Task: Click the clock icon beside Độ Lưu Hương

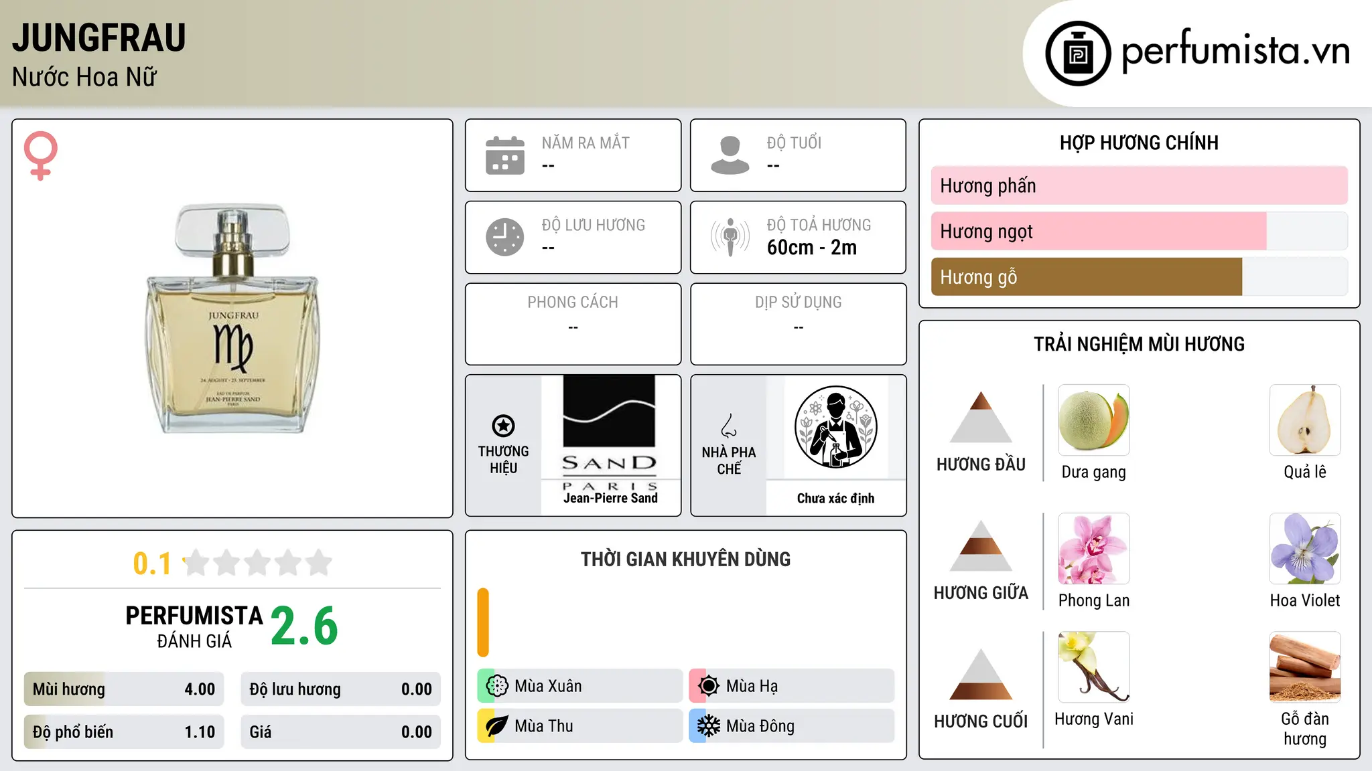Action: (x=505, y=237)
